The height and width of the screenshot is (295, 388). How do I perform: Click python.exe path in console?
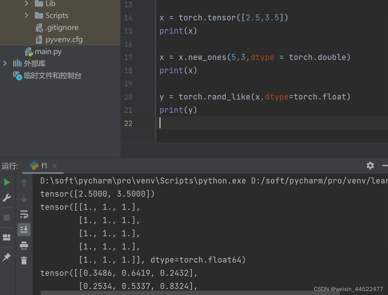pyautogui.click(x=143, y=181)
